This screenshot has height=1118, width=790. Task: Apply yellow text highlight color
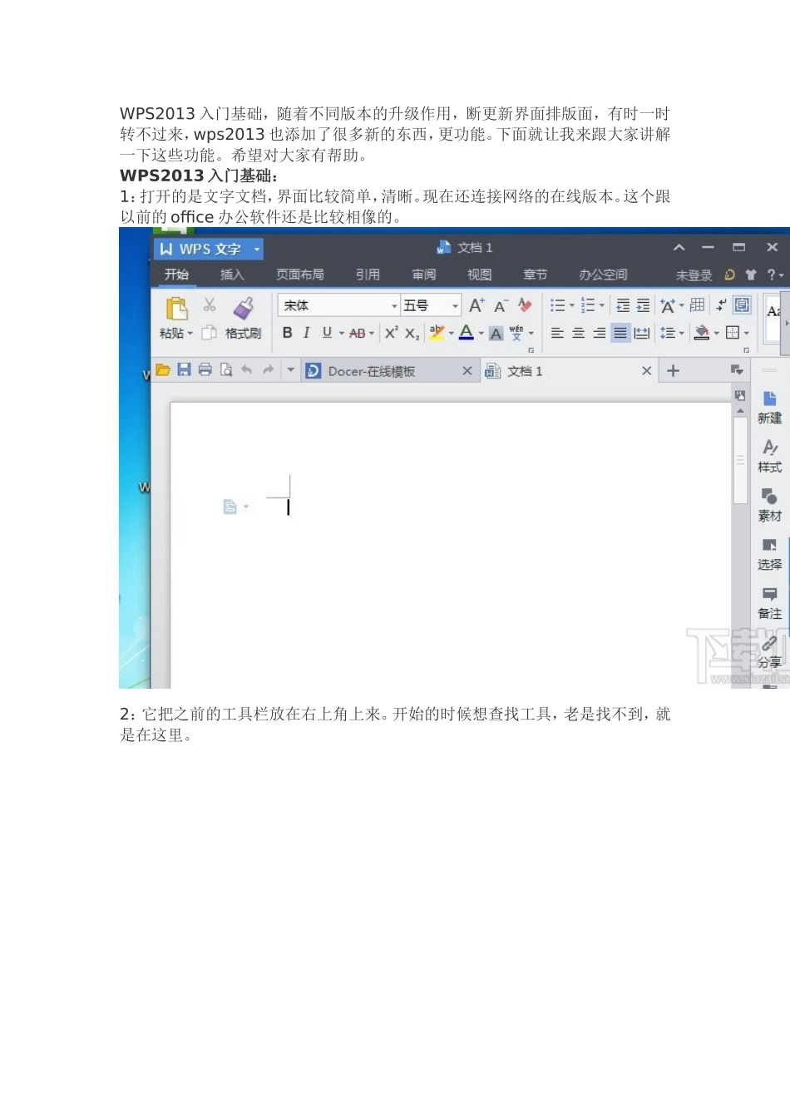point(437,333)
